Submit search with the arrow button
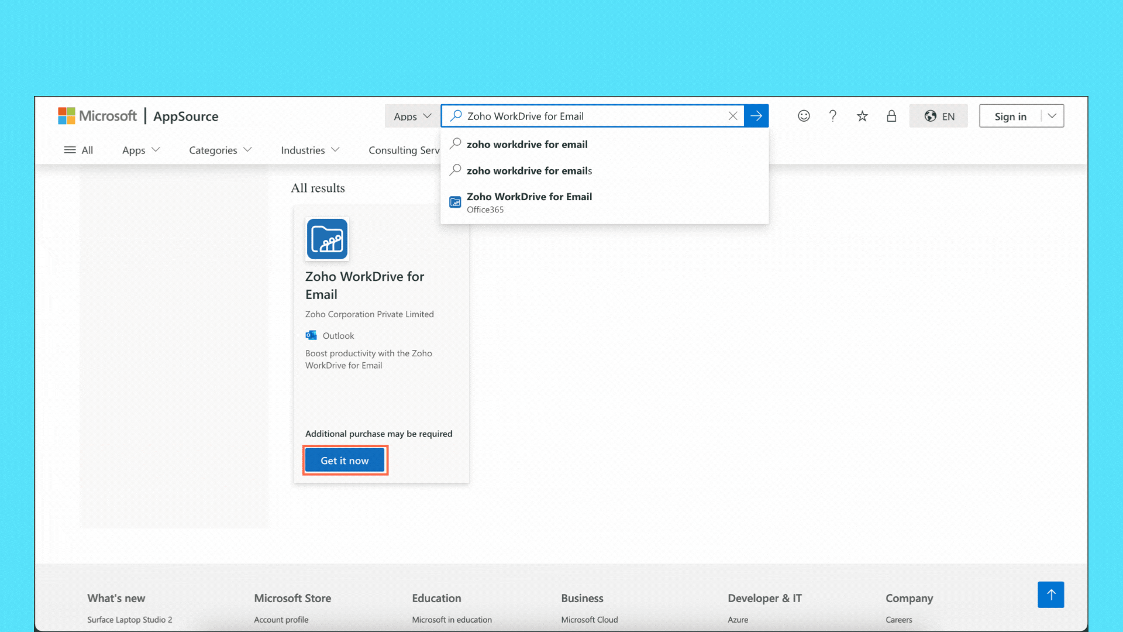Image resolution: width=1123 pixels, height=632 pixels. tap(756, 116)
